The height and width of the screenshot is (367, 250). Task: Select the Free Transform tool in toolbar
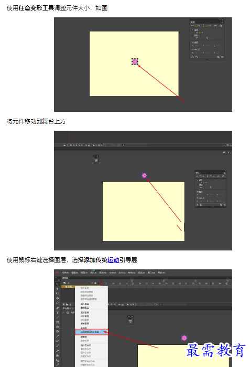[x=58, y=293]
